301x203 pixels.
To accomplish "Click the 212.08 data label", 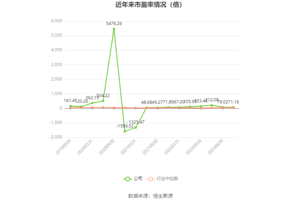I will (212, 100).
